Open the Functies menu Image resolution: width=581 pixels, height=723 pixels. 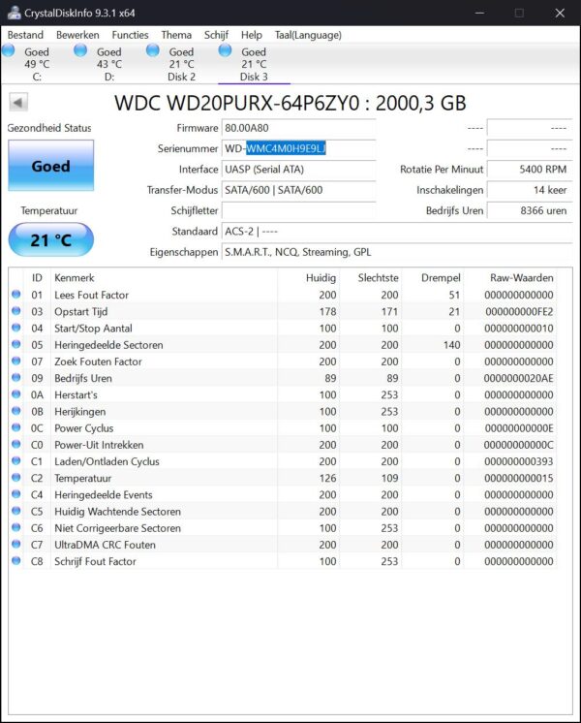tap(130, 35)
